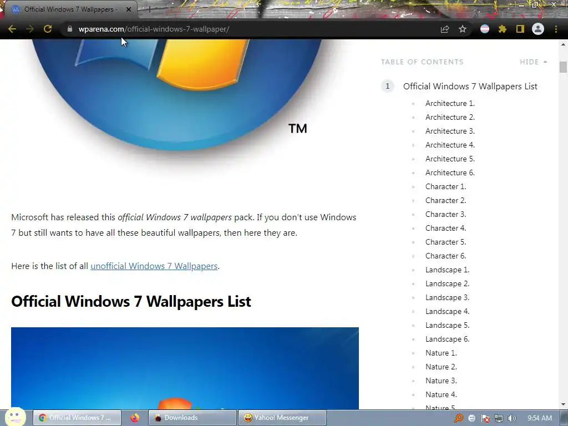Jump to Architecture 1 in contents

[x=450, y=103]
